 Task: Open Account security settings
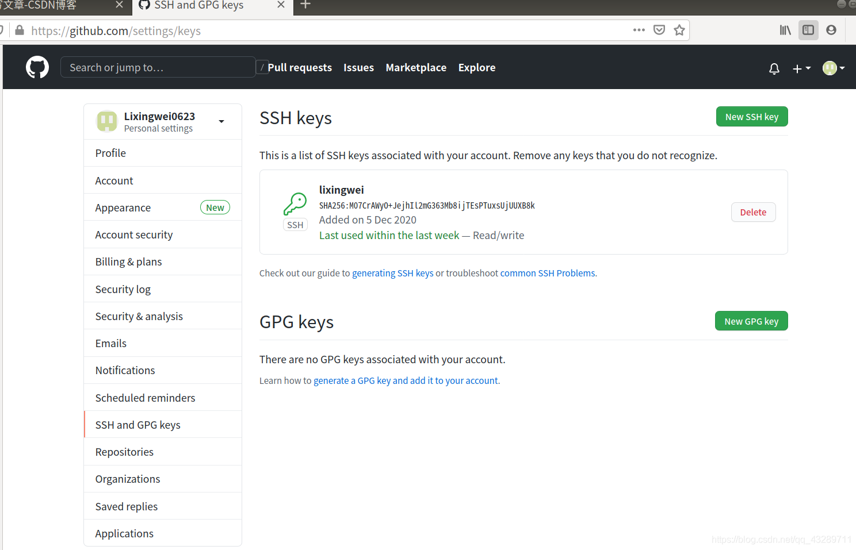(x=163, y=234)
